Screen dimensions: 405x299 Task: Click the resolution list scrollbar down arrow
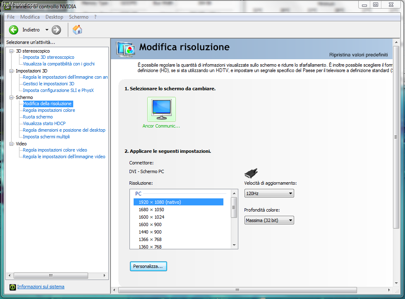[234, 245]
